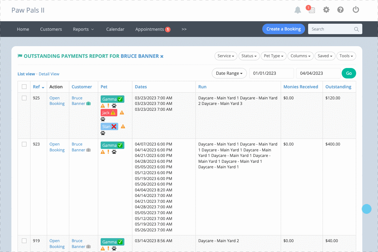378x252 pixels.
Task: Check the checkbox for booking 923
Action: click(24, 144)
